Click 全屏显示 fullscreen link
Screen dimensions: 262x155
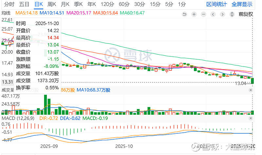242,4
